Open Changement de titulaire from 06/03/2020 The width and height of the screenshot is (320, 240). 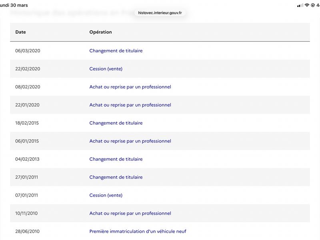116,51
